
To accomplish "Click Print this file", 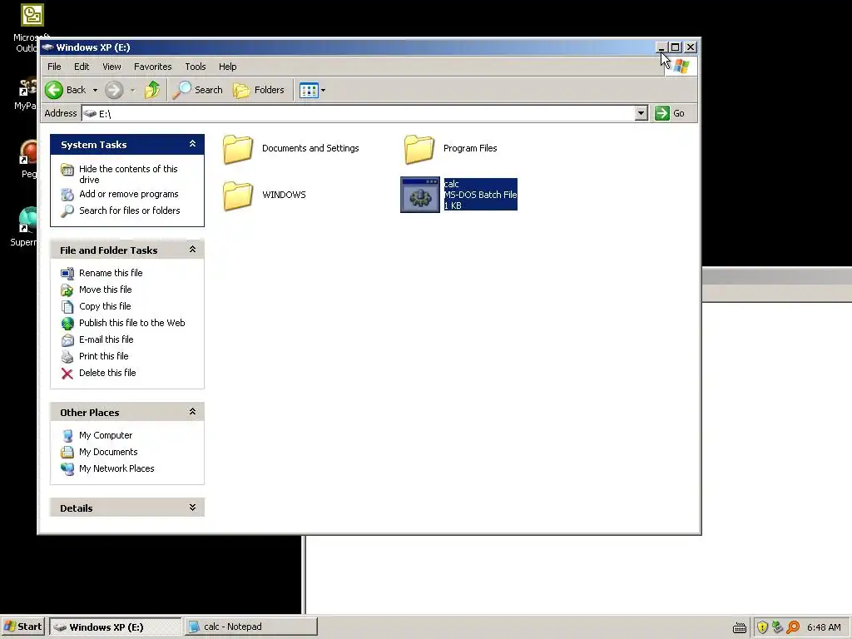I will click(x=104, y=356).
